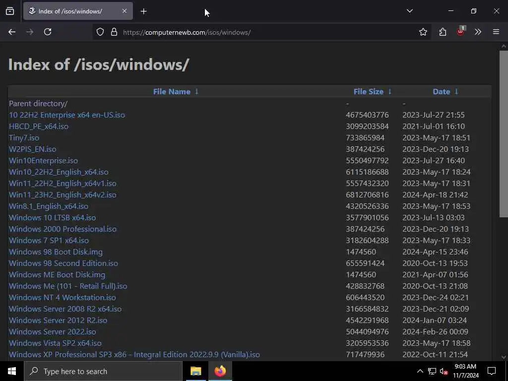This screenshot has height=381, width=508.
Task: Click date 2024-Apr-18 21:42 cell
Action: [x=435, y=194]
